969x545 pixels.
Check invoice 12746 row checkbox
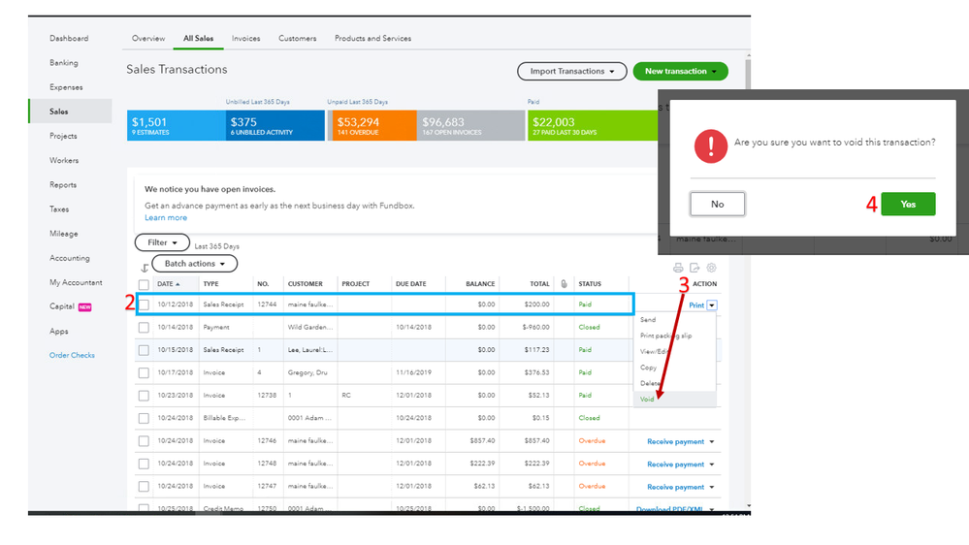[x=144, y=441]
